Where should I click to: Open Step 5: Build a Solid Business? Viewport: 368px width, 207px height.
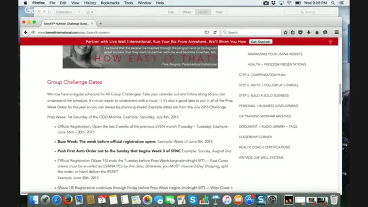click(x=264, y=95)
